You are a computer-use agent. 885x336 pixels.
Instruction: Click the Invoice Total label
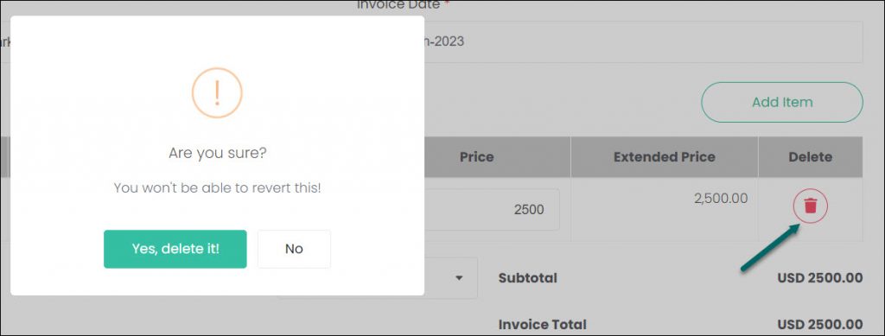click(x=543, y=324)
